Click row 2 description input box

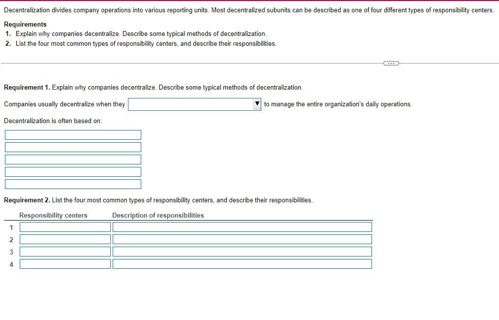(x=242, y=239)
